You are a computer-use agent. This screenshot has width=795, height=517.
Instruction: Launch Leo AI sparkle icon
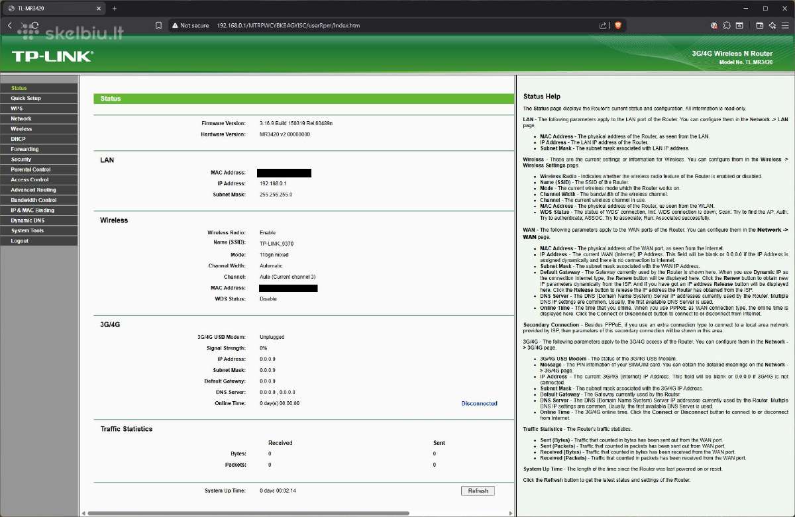tap(772, 25)
